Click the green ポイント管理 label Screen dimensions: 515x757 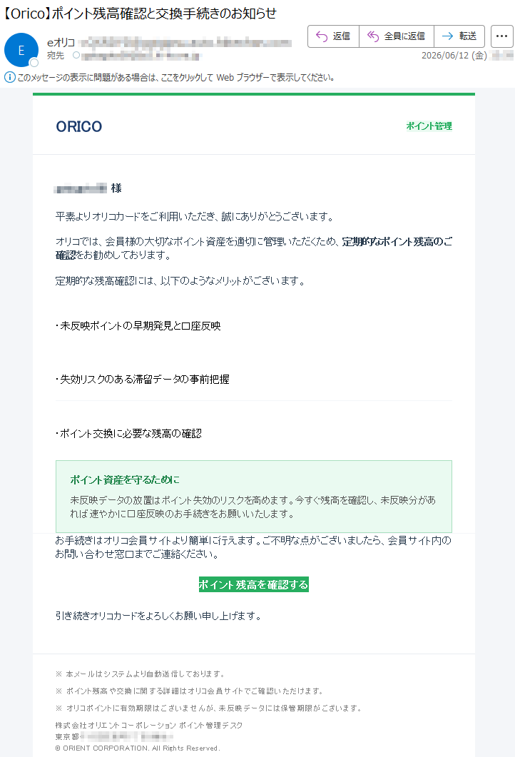click(x=429, y=126)
